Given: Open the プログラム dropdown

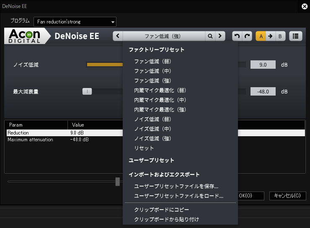Looking at the screenshot, I should [75, 22].
